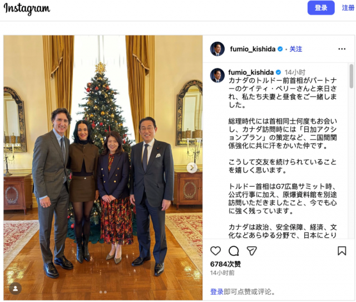Viewport: 356px width, 302px height.
Task: Click the blue 登录 button at the top
Action: [321, 8]
